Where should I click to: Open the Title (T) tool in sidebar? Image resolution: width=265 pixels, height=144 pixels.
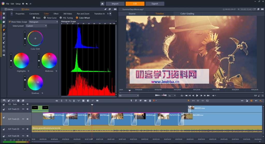4,38
